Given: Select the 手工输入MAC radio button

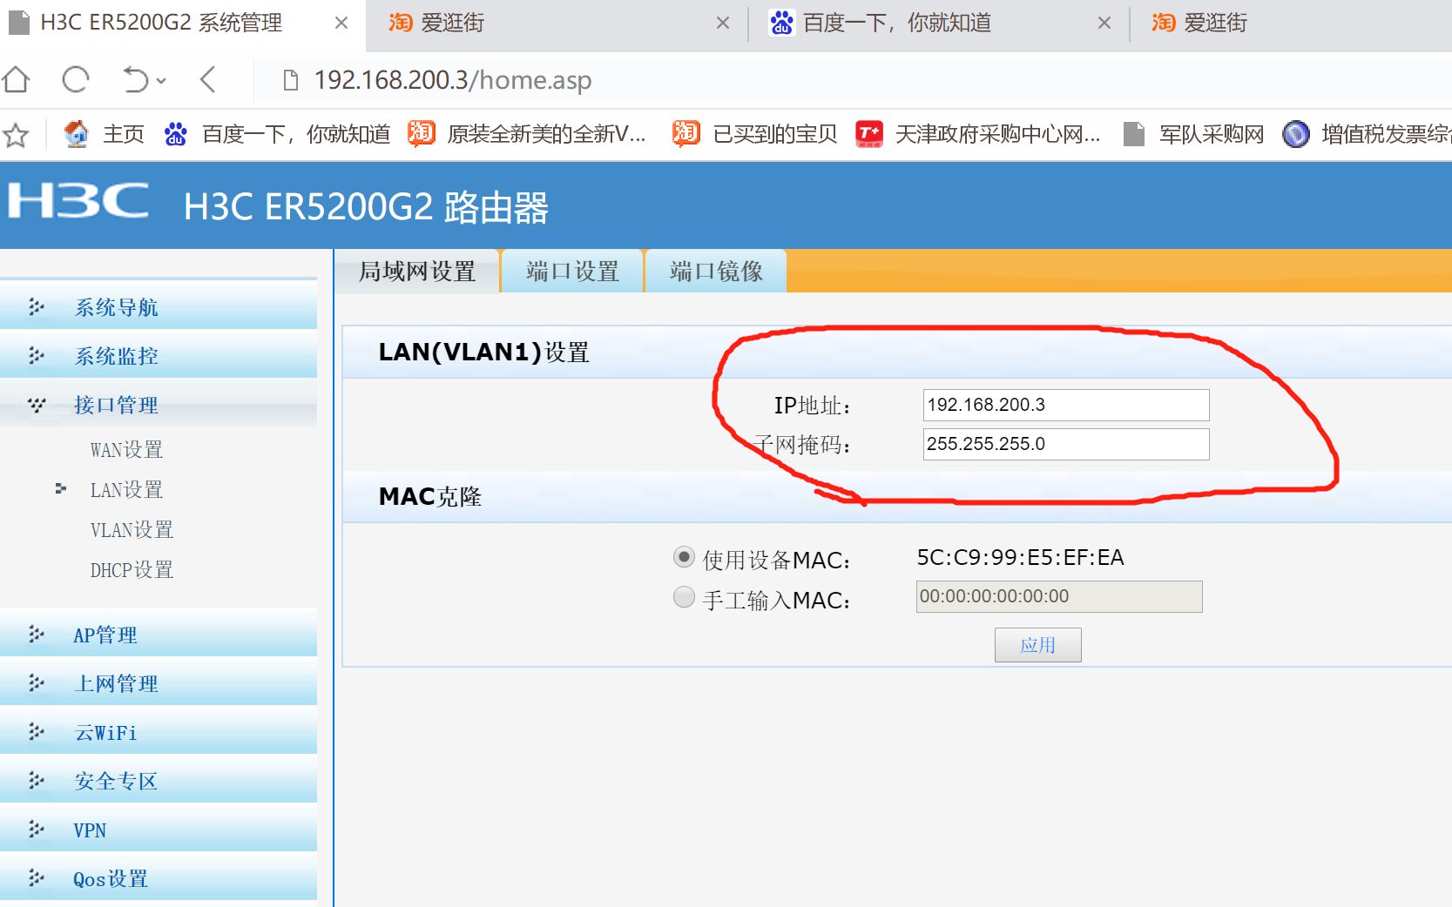Looking at the screenshot, I should pos(684,597).
